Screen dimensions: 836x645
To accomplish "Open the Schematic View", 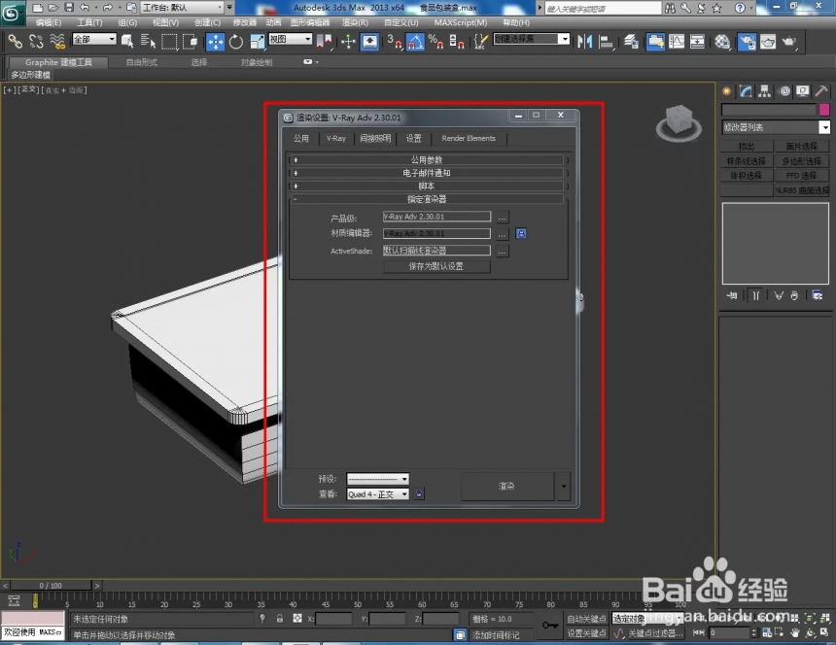I will 697,42.
